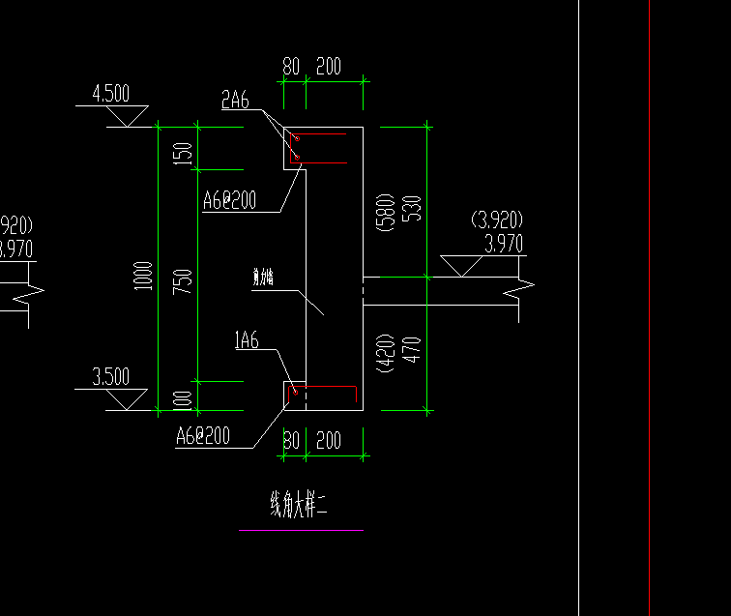
Task: Pick the magenta underline beneath the title
Action: [x=301, y=530]
